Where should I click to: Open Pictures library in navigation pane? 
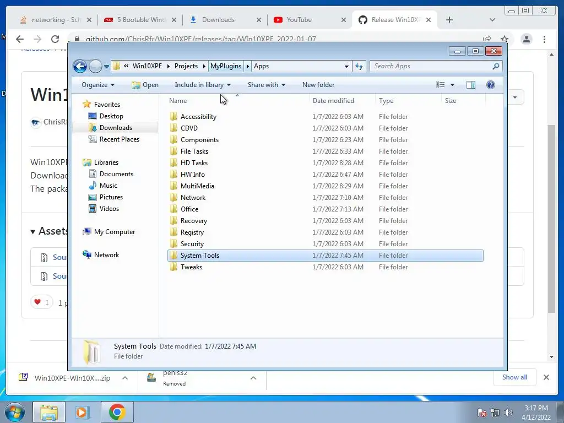pos(111,197)
